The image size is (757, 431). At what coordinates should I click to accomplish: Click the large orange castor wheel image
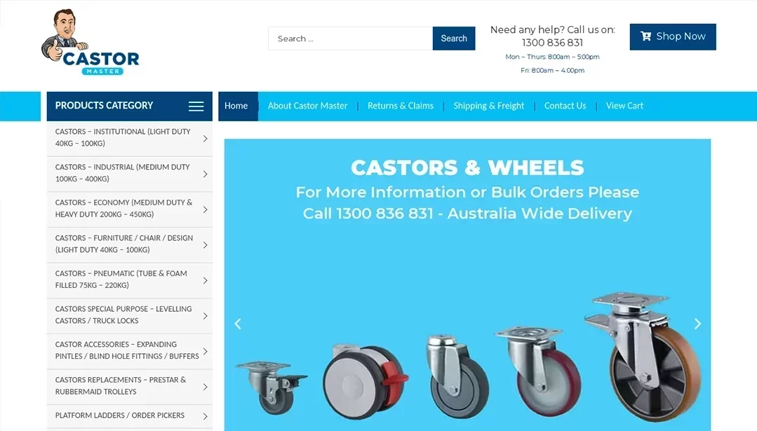[x=643, y=356]
